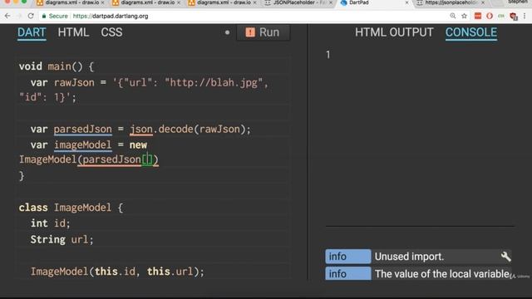
Task: Click the 'String url;' field line
Action: point(62,239)
